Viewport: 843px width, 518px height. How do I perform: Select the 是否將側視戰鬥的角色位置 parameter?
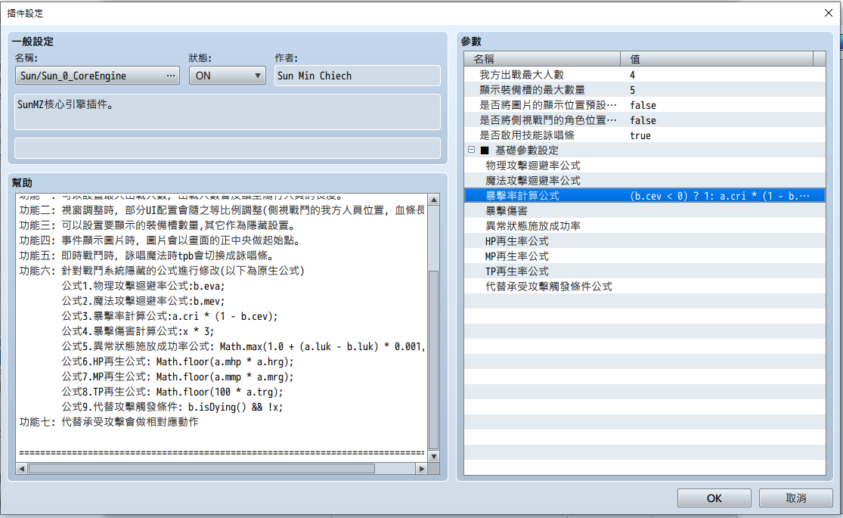(645, 120)
